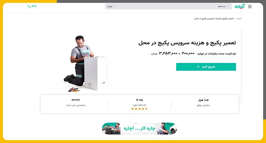Open the hamburger menu
The width and height of the screenshot is (266, 143).
[x=250, y=6]
